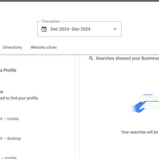Click the blue line in search illustration
The image size is (159, 159).
148,95
